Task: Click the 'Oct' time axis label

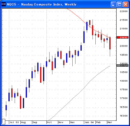Action: pyautogui.click(x=49, y=122)
